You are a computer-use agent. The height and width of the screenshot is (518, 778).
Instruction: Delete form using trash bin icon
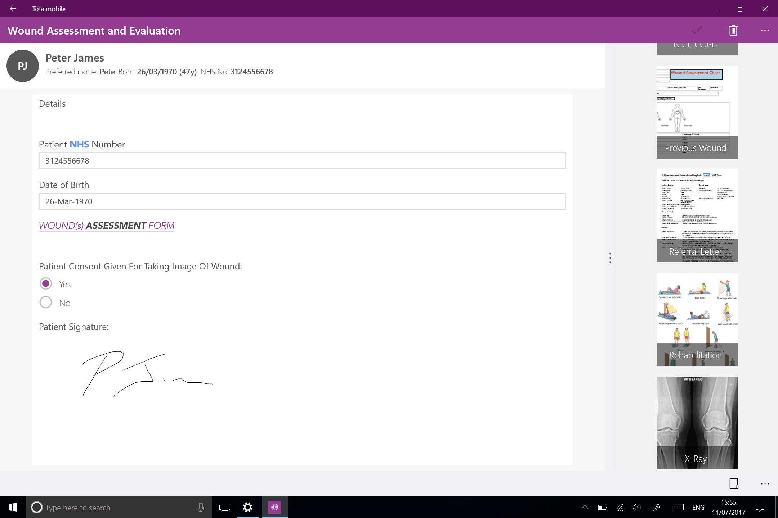click(x=733, y=30)
